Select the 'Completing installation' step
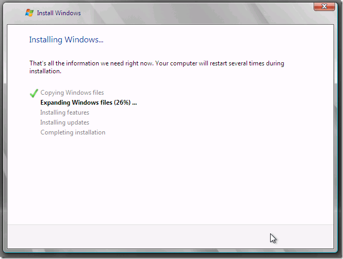Screen dimensions: 343x259 pyautogui.click(x=72, y=132)
